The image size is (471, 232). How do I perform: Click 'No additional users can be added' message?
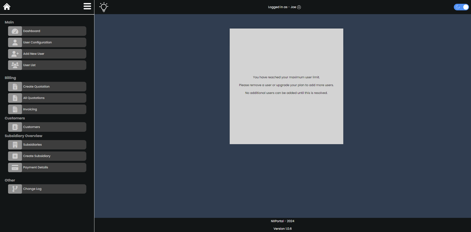[x=286, y=93]
